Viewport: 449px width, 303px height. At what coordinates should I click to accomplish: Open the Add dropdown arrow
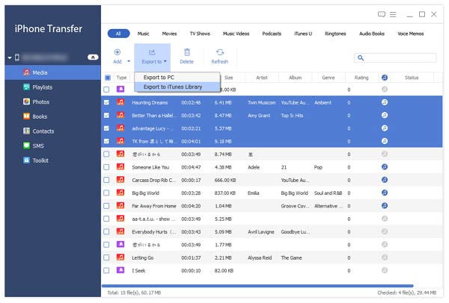click(129, 61)
